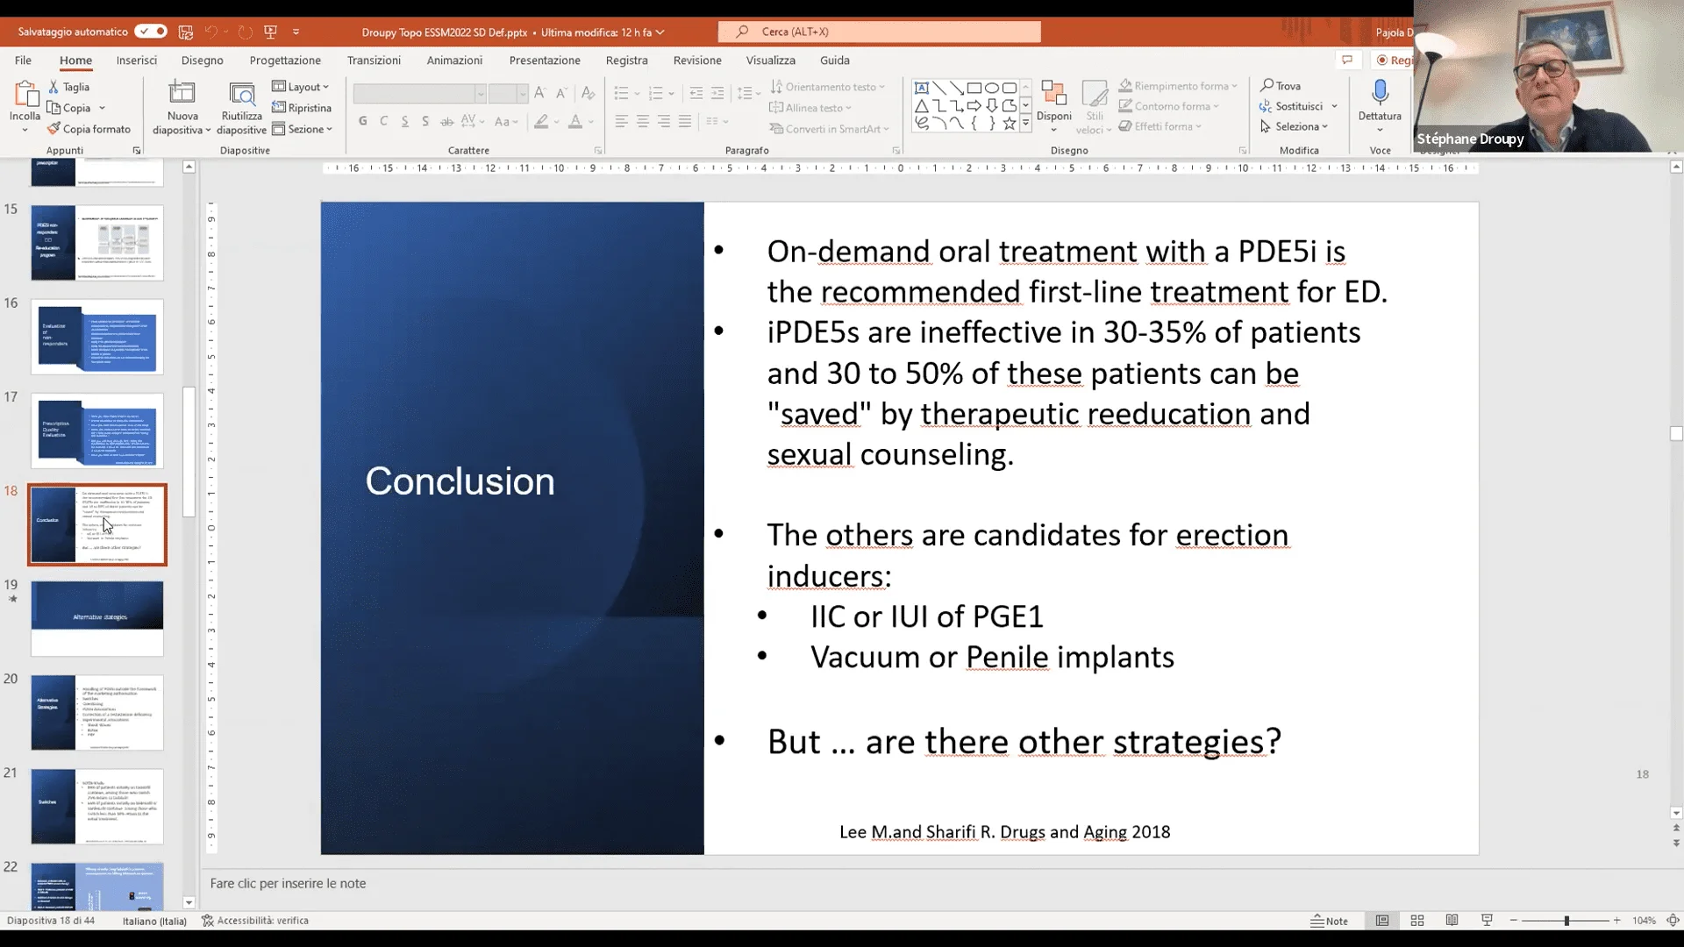
Task: Click the zoom slider handle
Action: [x=1566, y=921]
